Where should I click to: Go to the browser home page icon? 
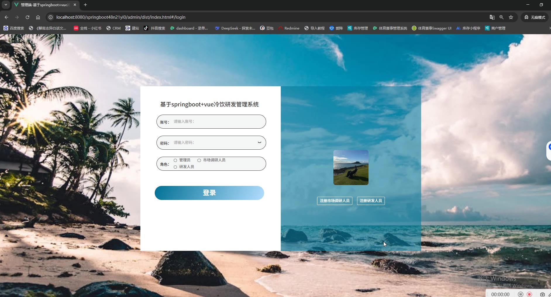(38, 17)
